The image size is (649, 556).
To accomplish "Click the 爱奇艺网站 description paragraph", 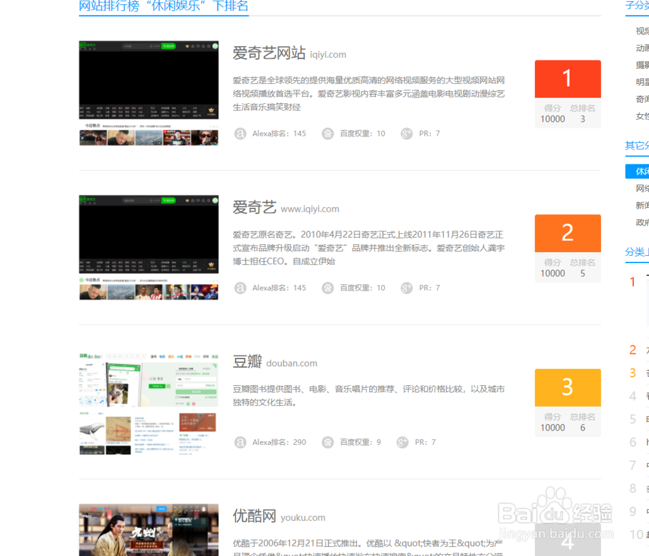I will 369,94.
